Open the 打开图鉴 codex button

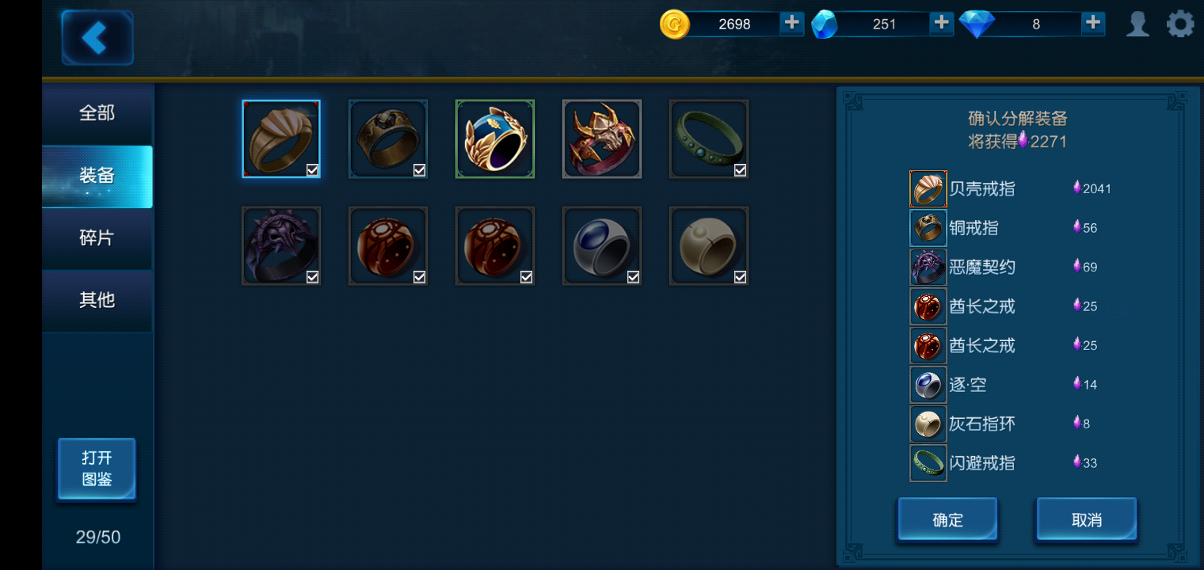point(97,469)
